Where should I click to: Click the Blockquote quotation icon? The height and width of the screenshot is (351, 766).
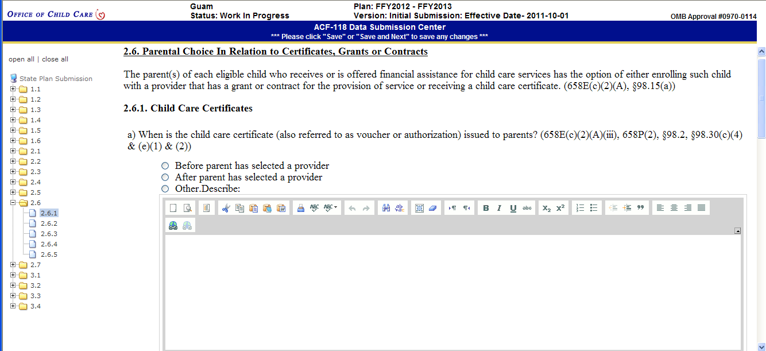pyautogui.click(x=641, y=208)
